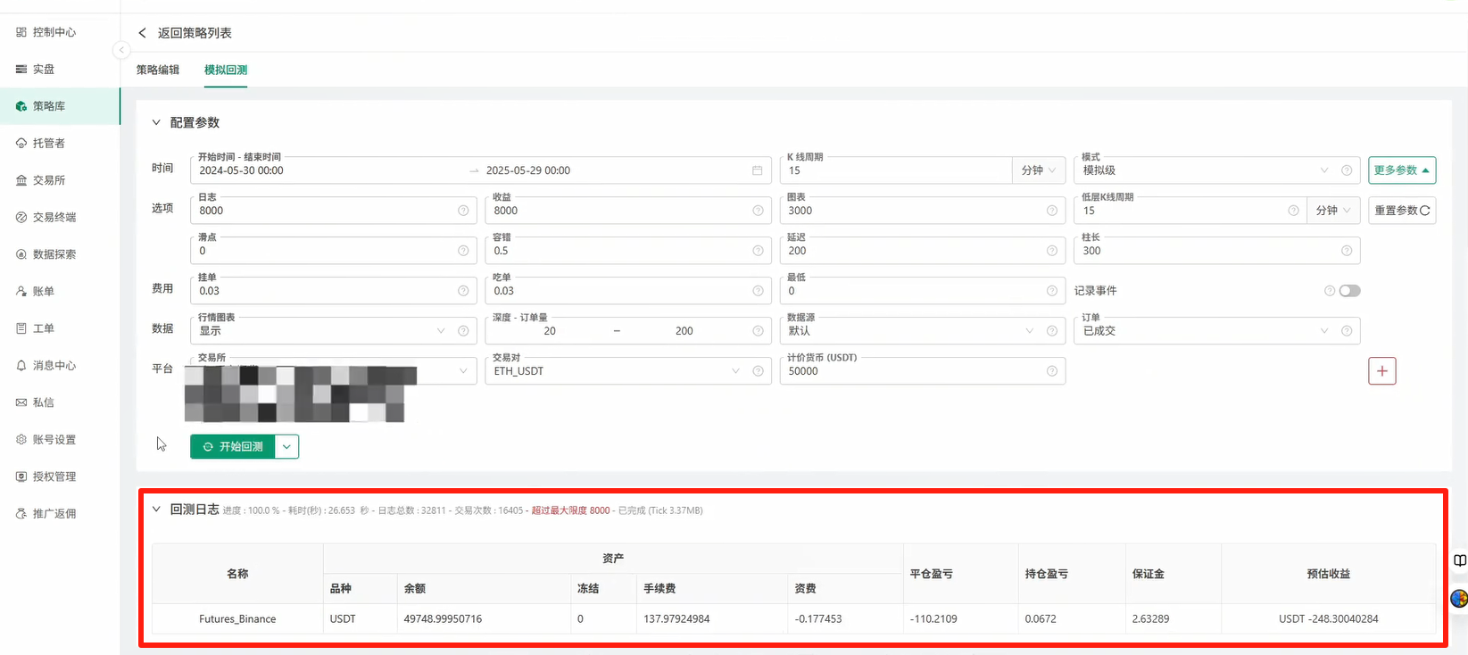Screen dimensions: 1468x655
Task: Click back arrow beside 返回策略列表
Action: [x=142, y=33]
